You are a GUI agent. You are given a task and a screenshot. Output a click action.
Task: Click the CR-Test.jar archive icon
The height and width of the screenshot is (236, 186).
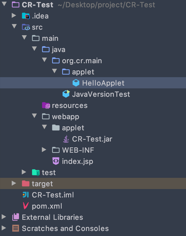point(66,139)
